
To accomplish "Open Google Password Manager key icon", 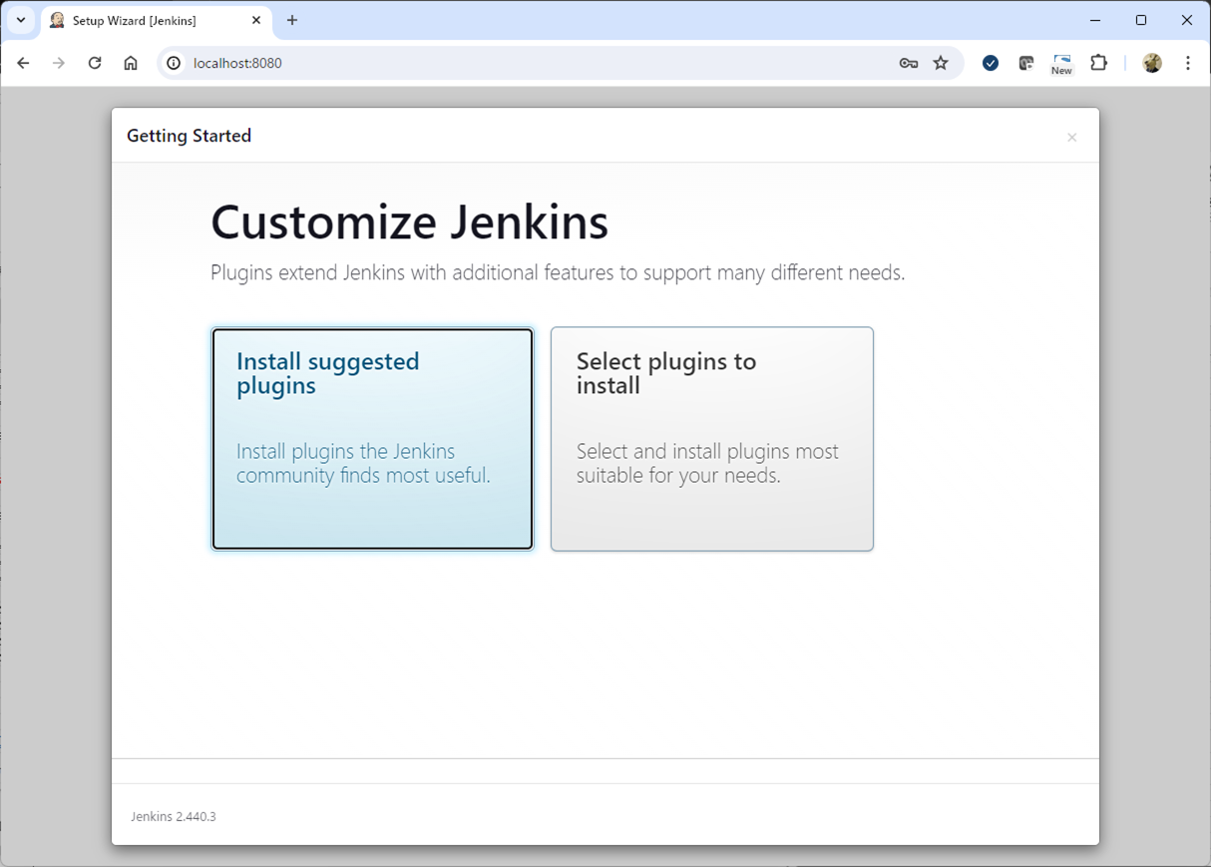I will click(908, 62).
